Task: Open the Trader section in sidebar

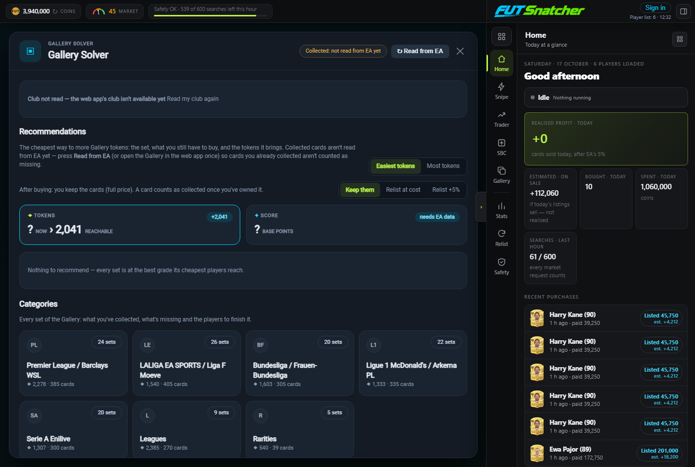Action: 501,119
